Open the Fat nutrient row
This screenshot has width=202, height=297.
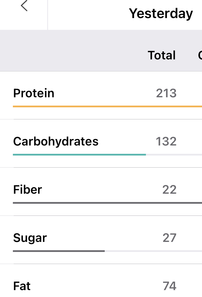click(x=22, y=286)
